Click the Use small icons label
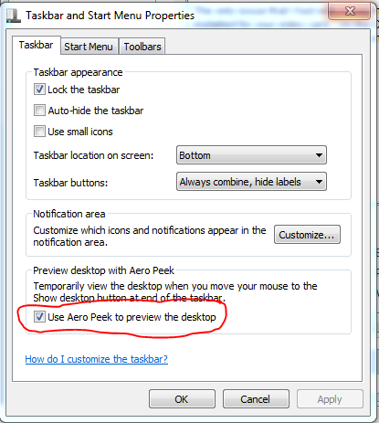379x423 pixels. (x=80, y=132)
